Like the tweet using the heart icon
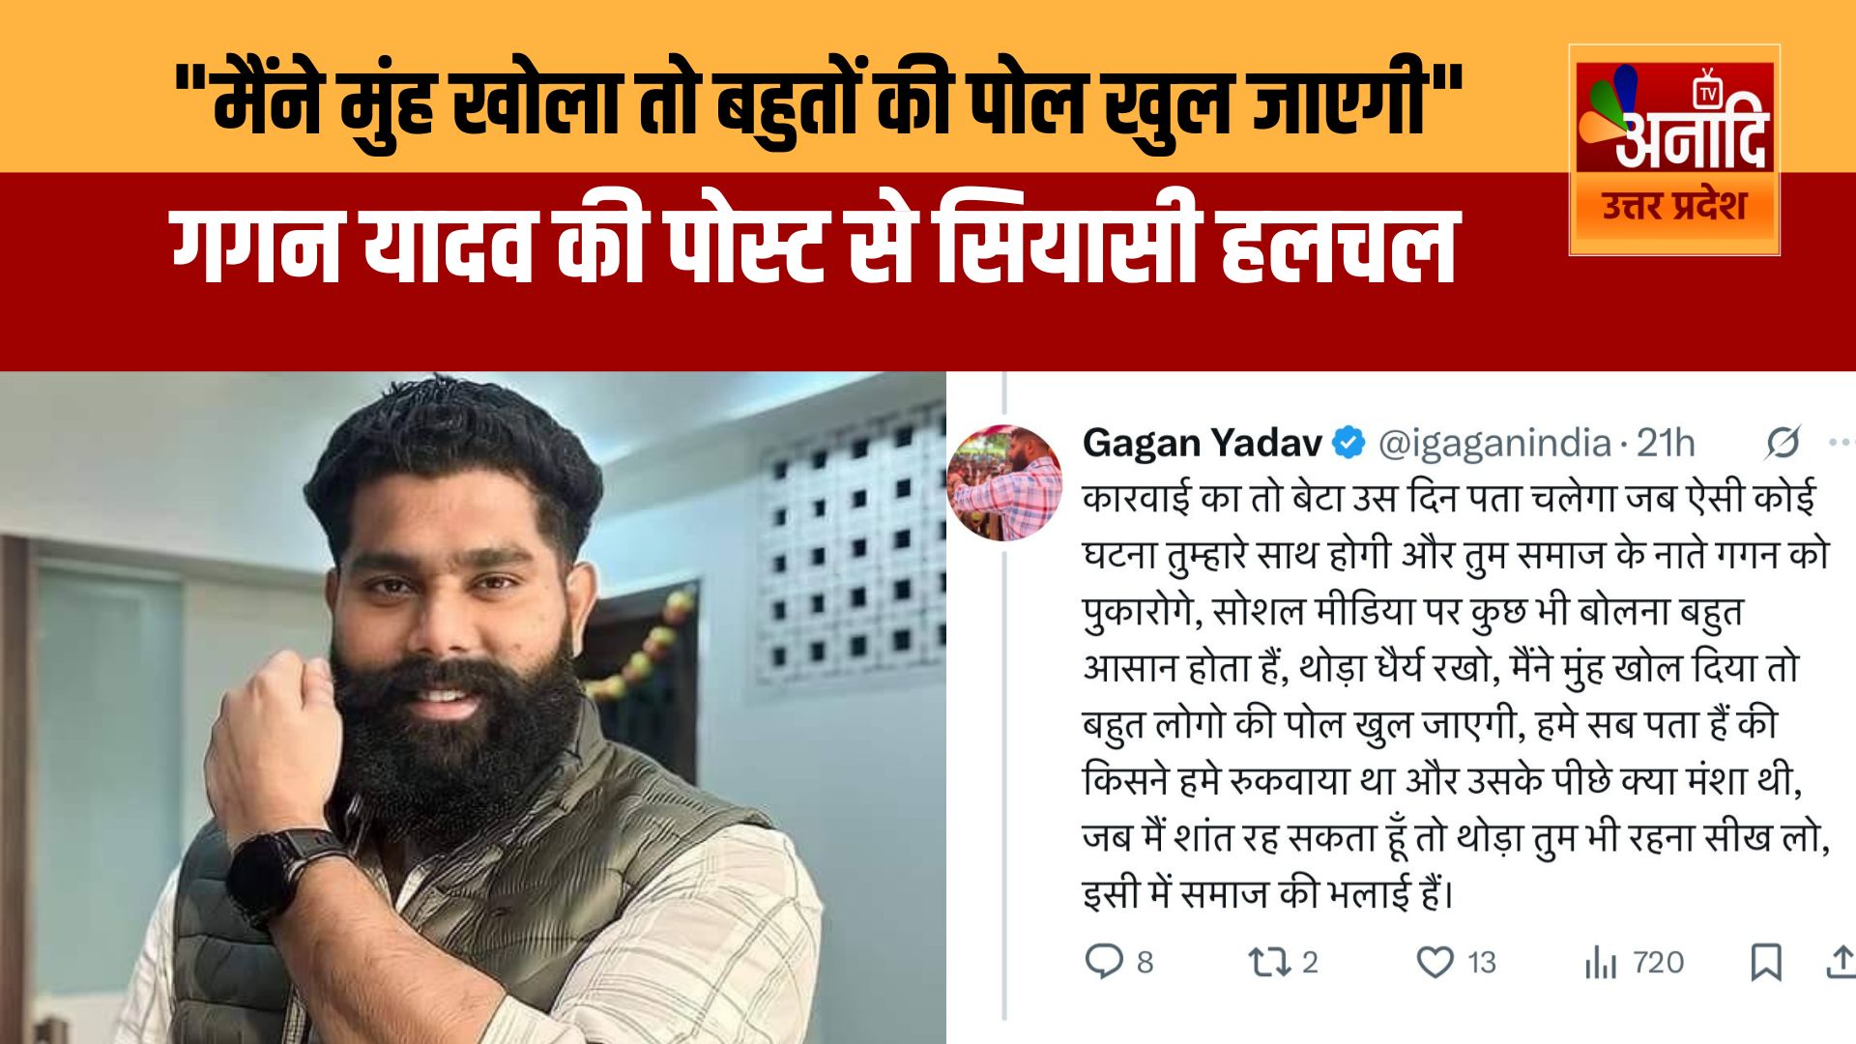Image resolution: width=1856 pixels, height=1044 pixels. click(x=1435, y=962)
